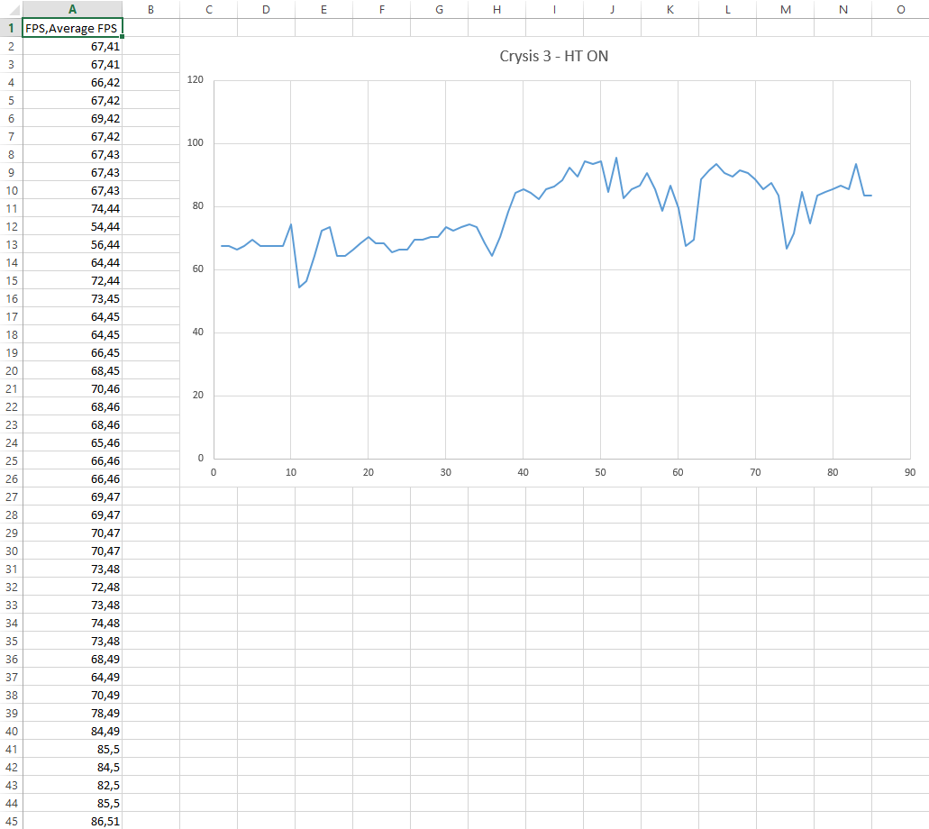Click cell A39 containing 78,49
The height and width of the screenshot is (829, 929).
[x=73, y=713]
